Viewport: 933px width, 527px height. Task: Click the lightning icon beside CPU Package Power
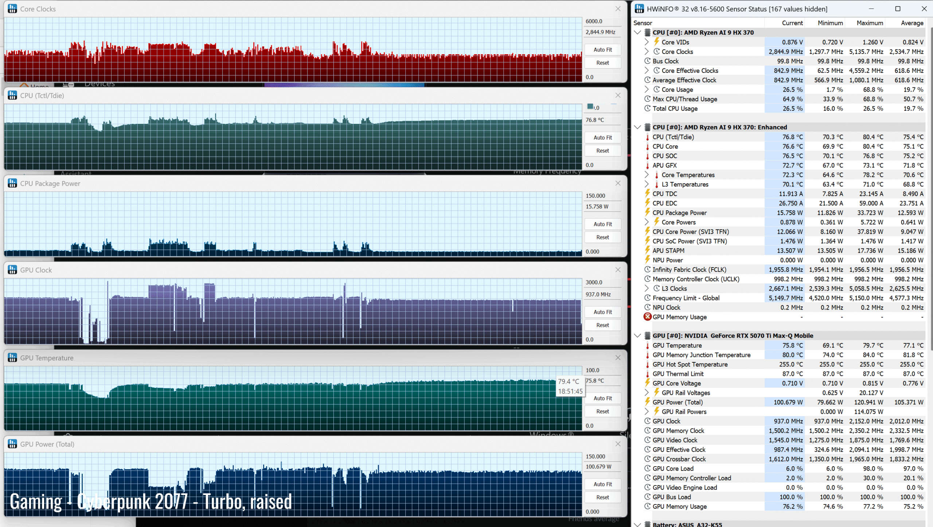pyautogui.click(x=647, y=213)
